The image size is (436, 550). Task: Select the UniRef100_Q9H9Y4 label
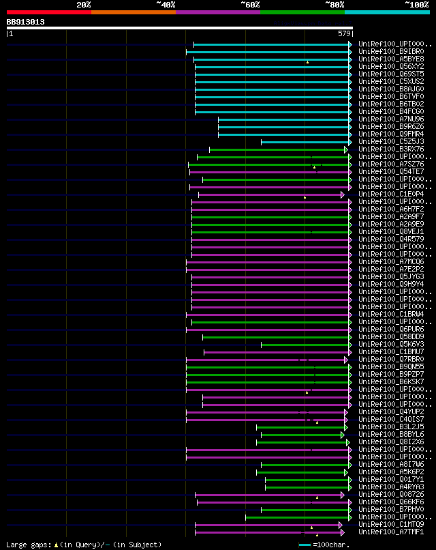point(391,284)
